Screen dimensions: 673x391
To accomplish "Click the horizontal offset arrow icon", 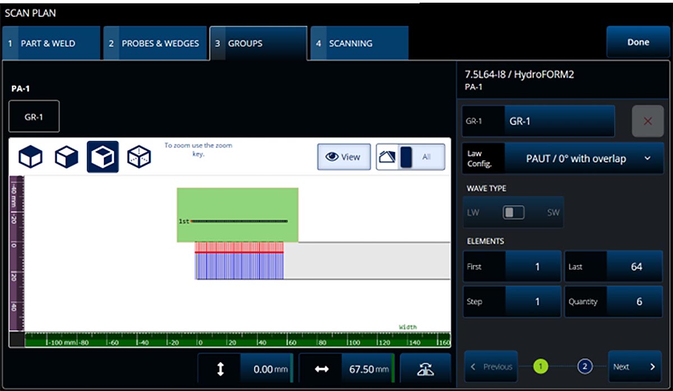I will click(x=321, y=369).
